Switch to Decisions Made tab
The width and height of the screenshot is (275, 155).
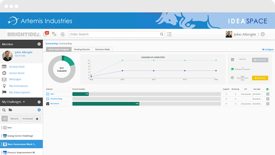click(103, 49)
